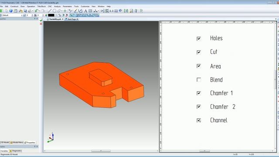Screen dimensions: 279x157
Task: Open the Construct menu
Action: coord(14,7)
